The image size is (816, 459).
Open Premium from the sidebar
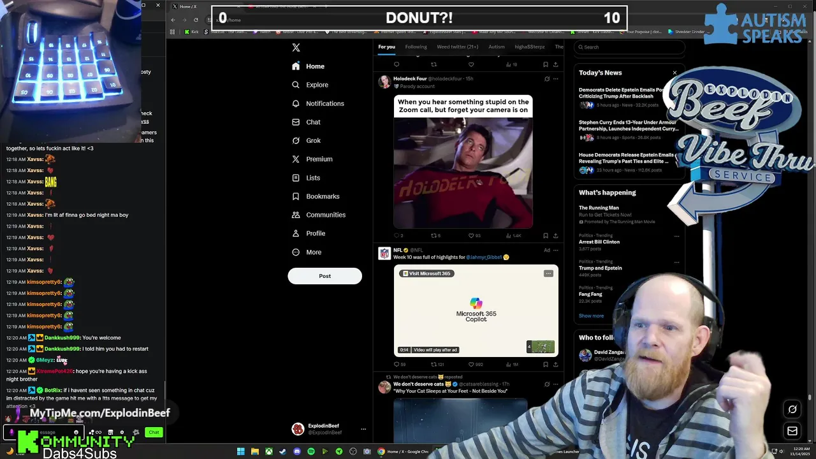point(312,159)
